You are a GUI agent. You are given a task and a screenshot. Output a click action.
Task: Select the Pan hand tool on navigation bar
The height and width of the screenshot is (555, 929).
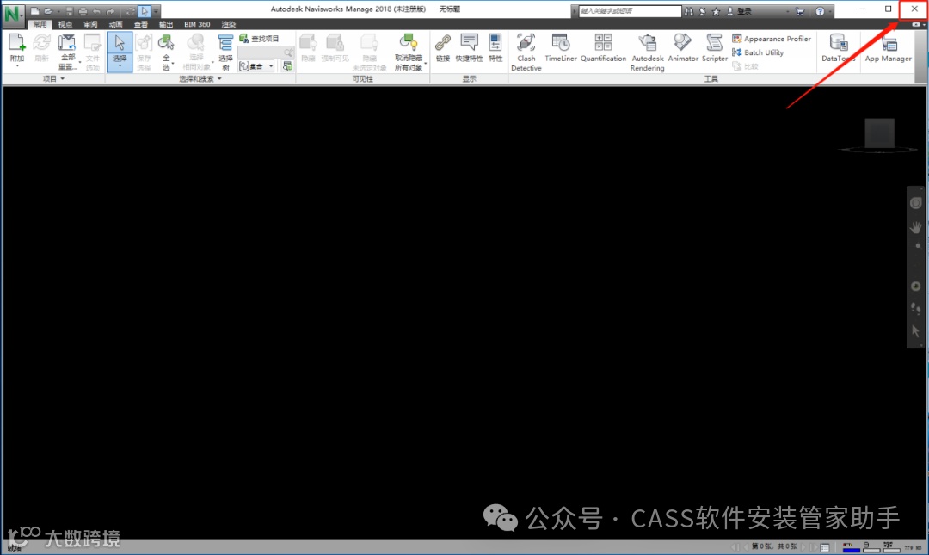915,227
